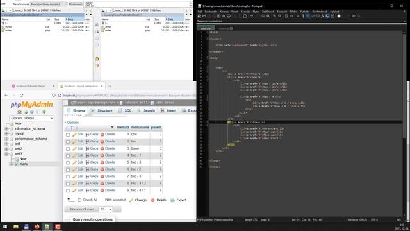This screenshot has height=231, width=410.
Task: Click the Query results operations heading
Action: click(92, 219)
